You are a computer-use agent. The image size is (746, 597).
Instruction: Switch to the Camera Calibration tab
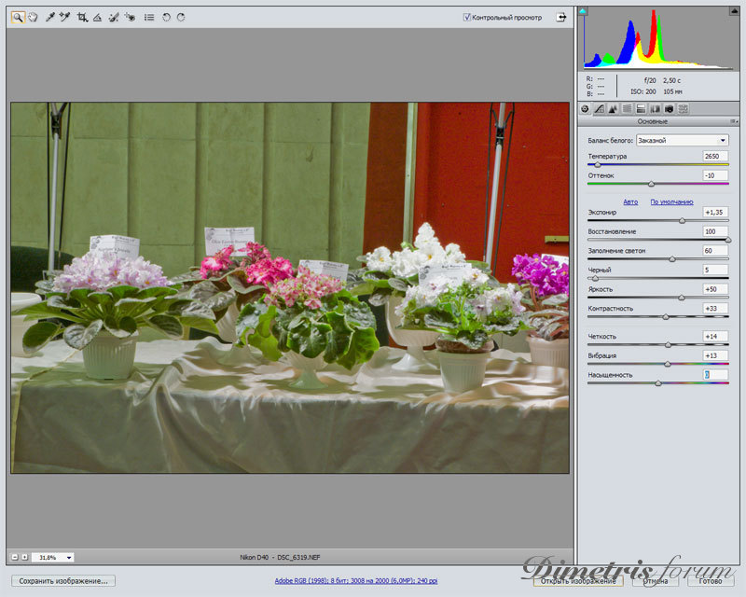(x=669, y=109)
